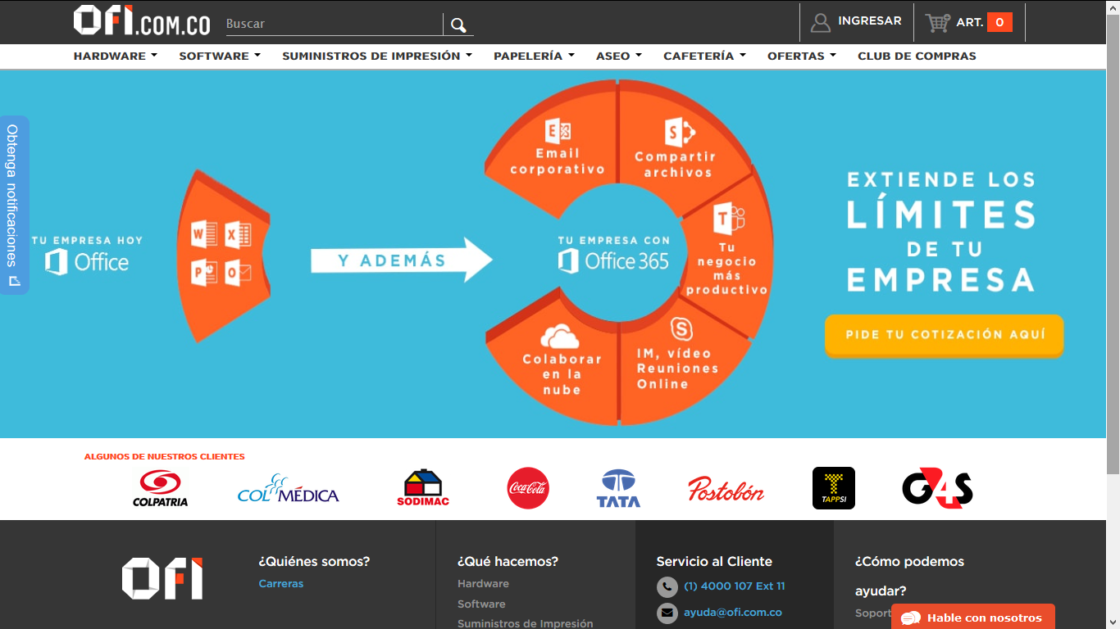Click the user profile icon by INGRESAR
This screenshot has height=629, width=1120.
click(x=820, y=22)
